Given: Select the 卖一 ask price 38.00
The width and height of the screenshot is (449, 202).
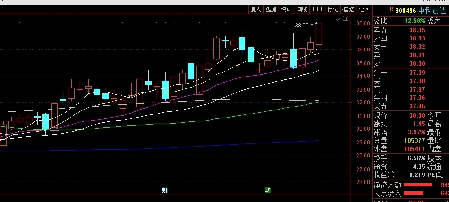Looking at the screenshot, I should [x=417, y=63].
